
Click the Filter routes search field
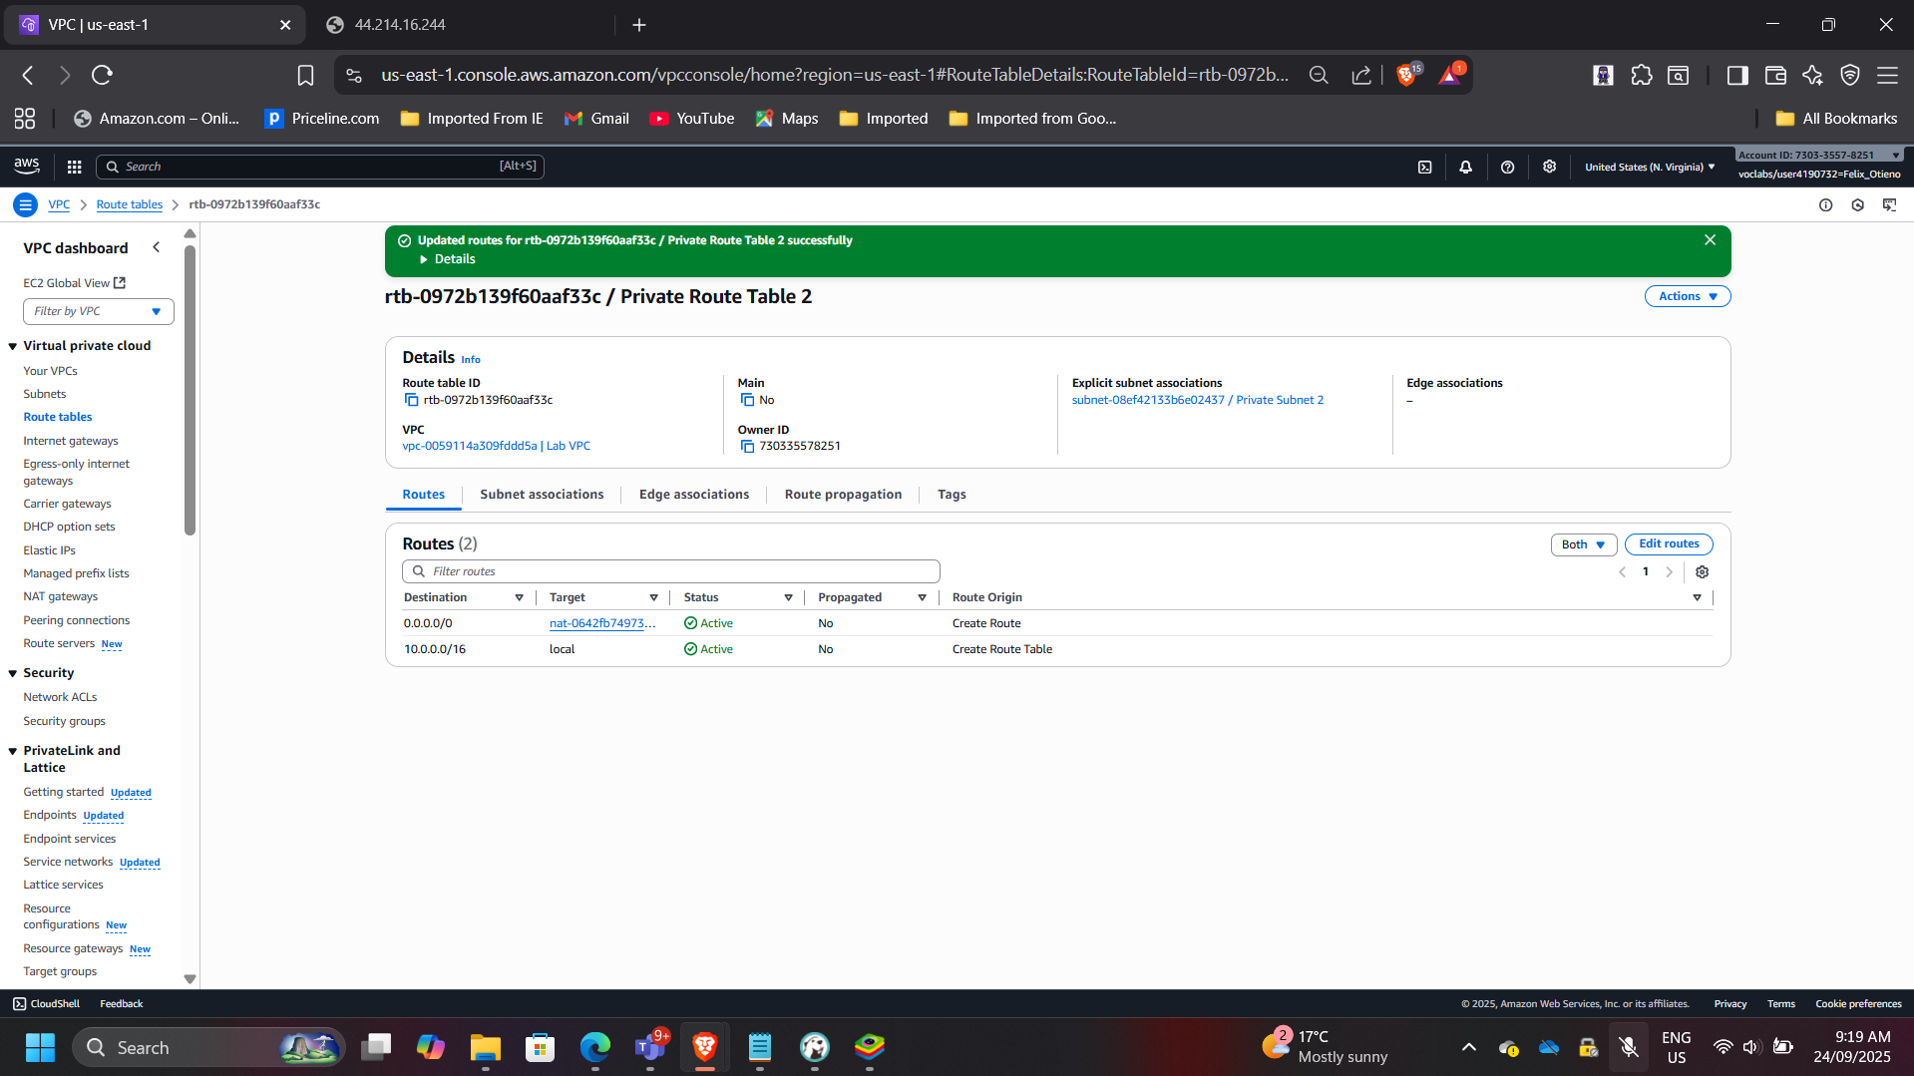(670, 571)
